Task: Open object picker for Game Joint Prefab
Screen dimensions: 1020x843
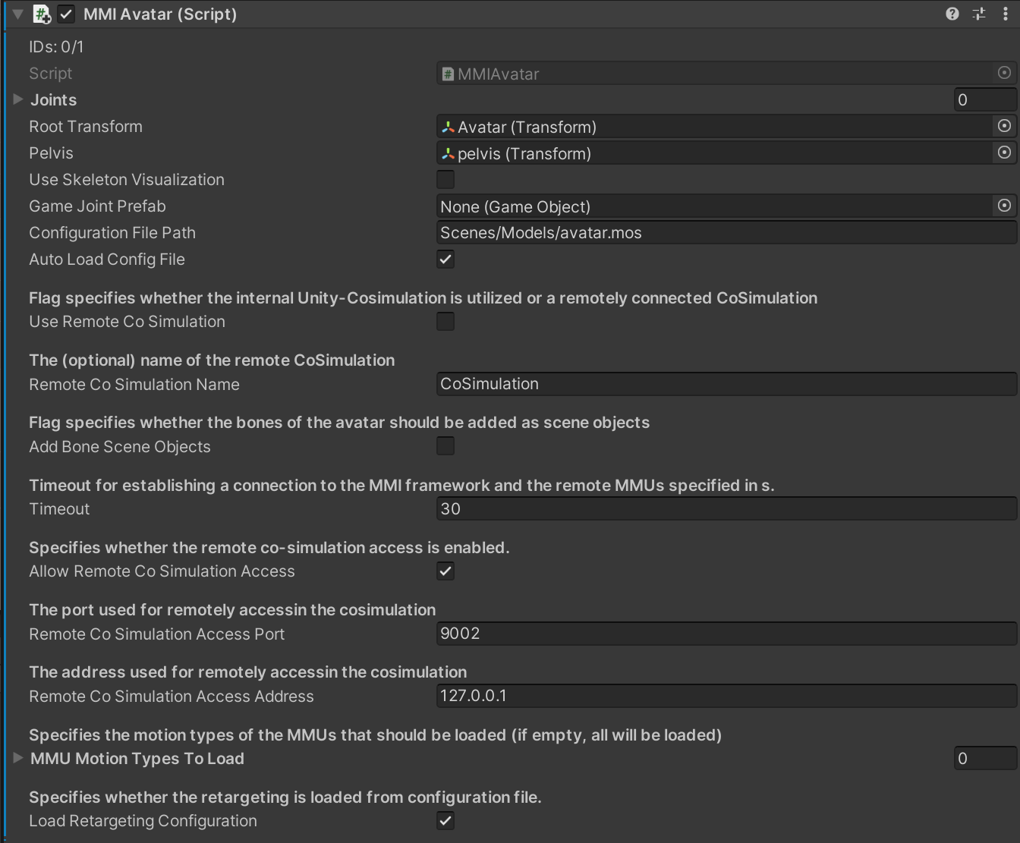Action: (1004, 206)
